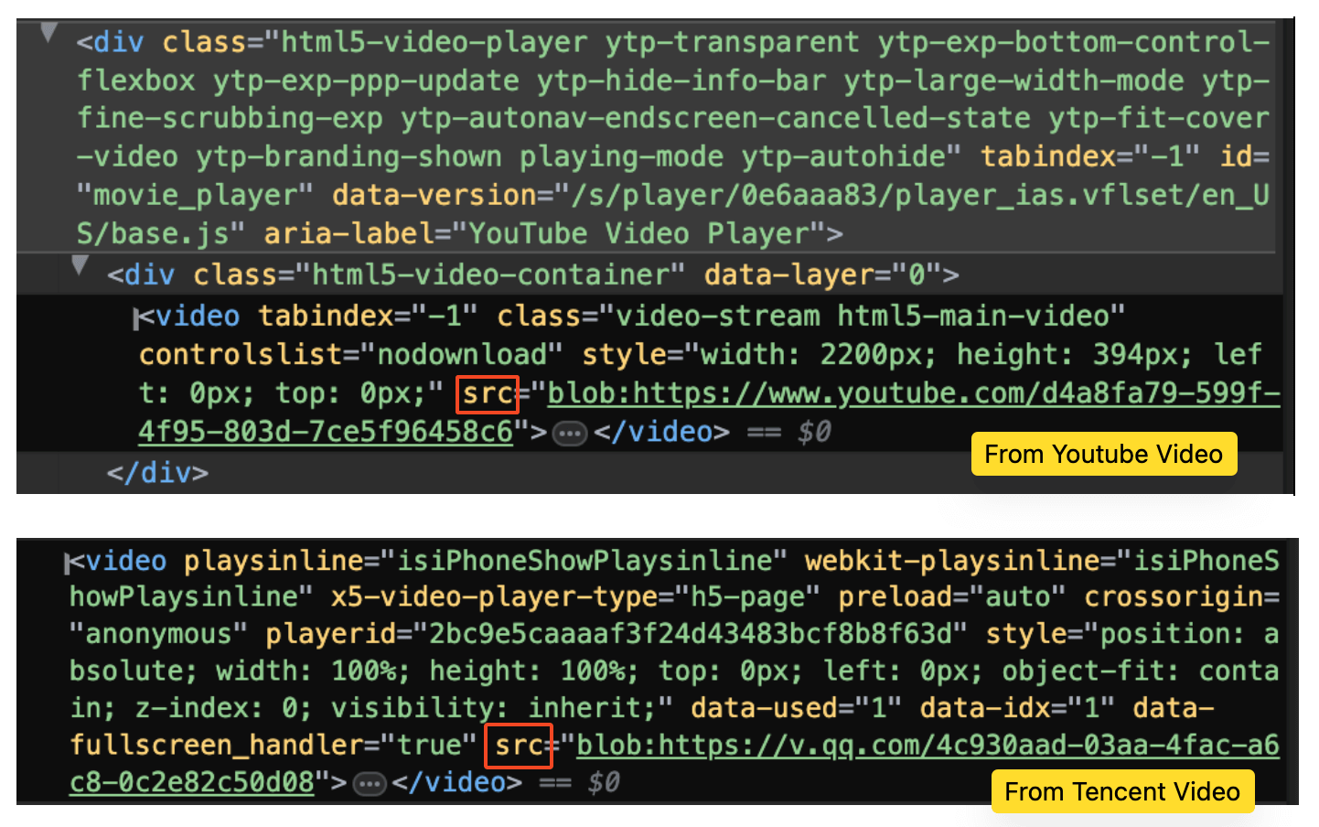The image size is (1319, 827).
Task: Select the src attribute of the Tencent video
Action: [519, 746]
